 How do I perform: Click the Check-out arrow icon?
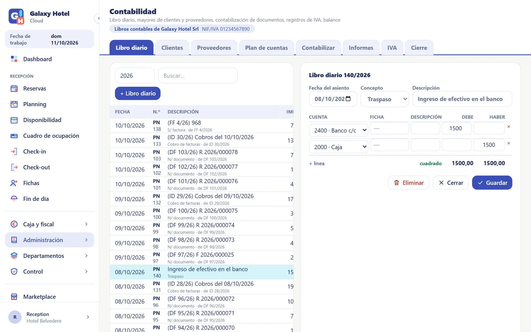tap(14, 167)
